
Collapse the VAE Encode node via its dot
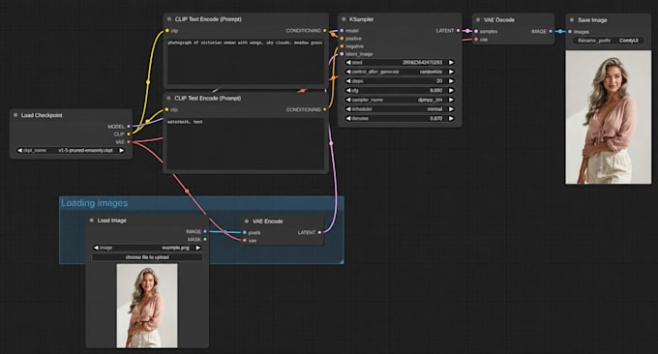tap(247, 221)
